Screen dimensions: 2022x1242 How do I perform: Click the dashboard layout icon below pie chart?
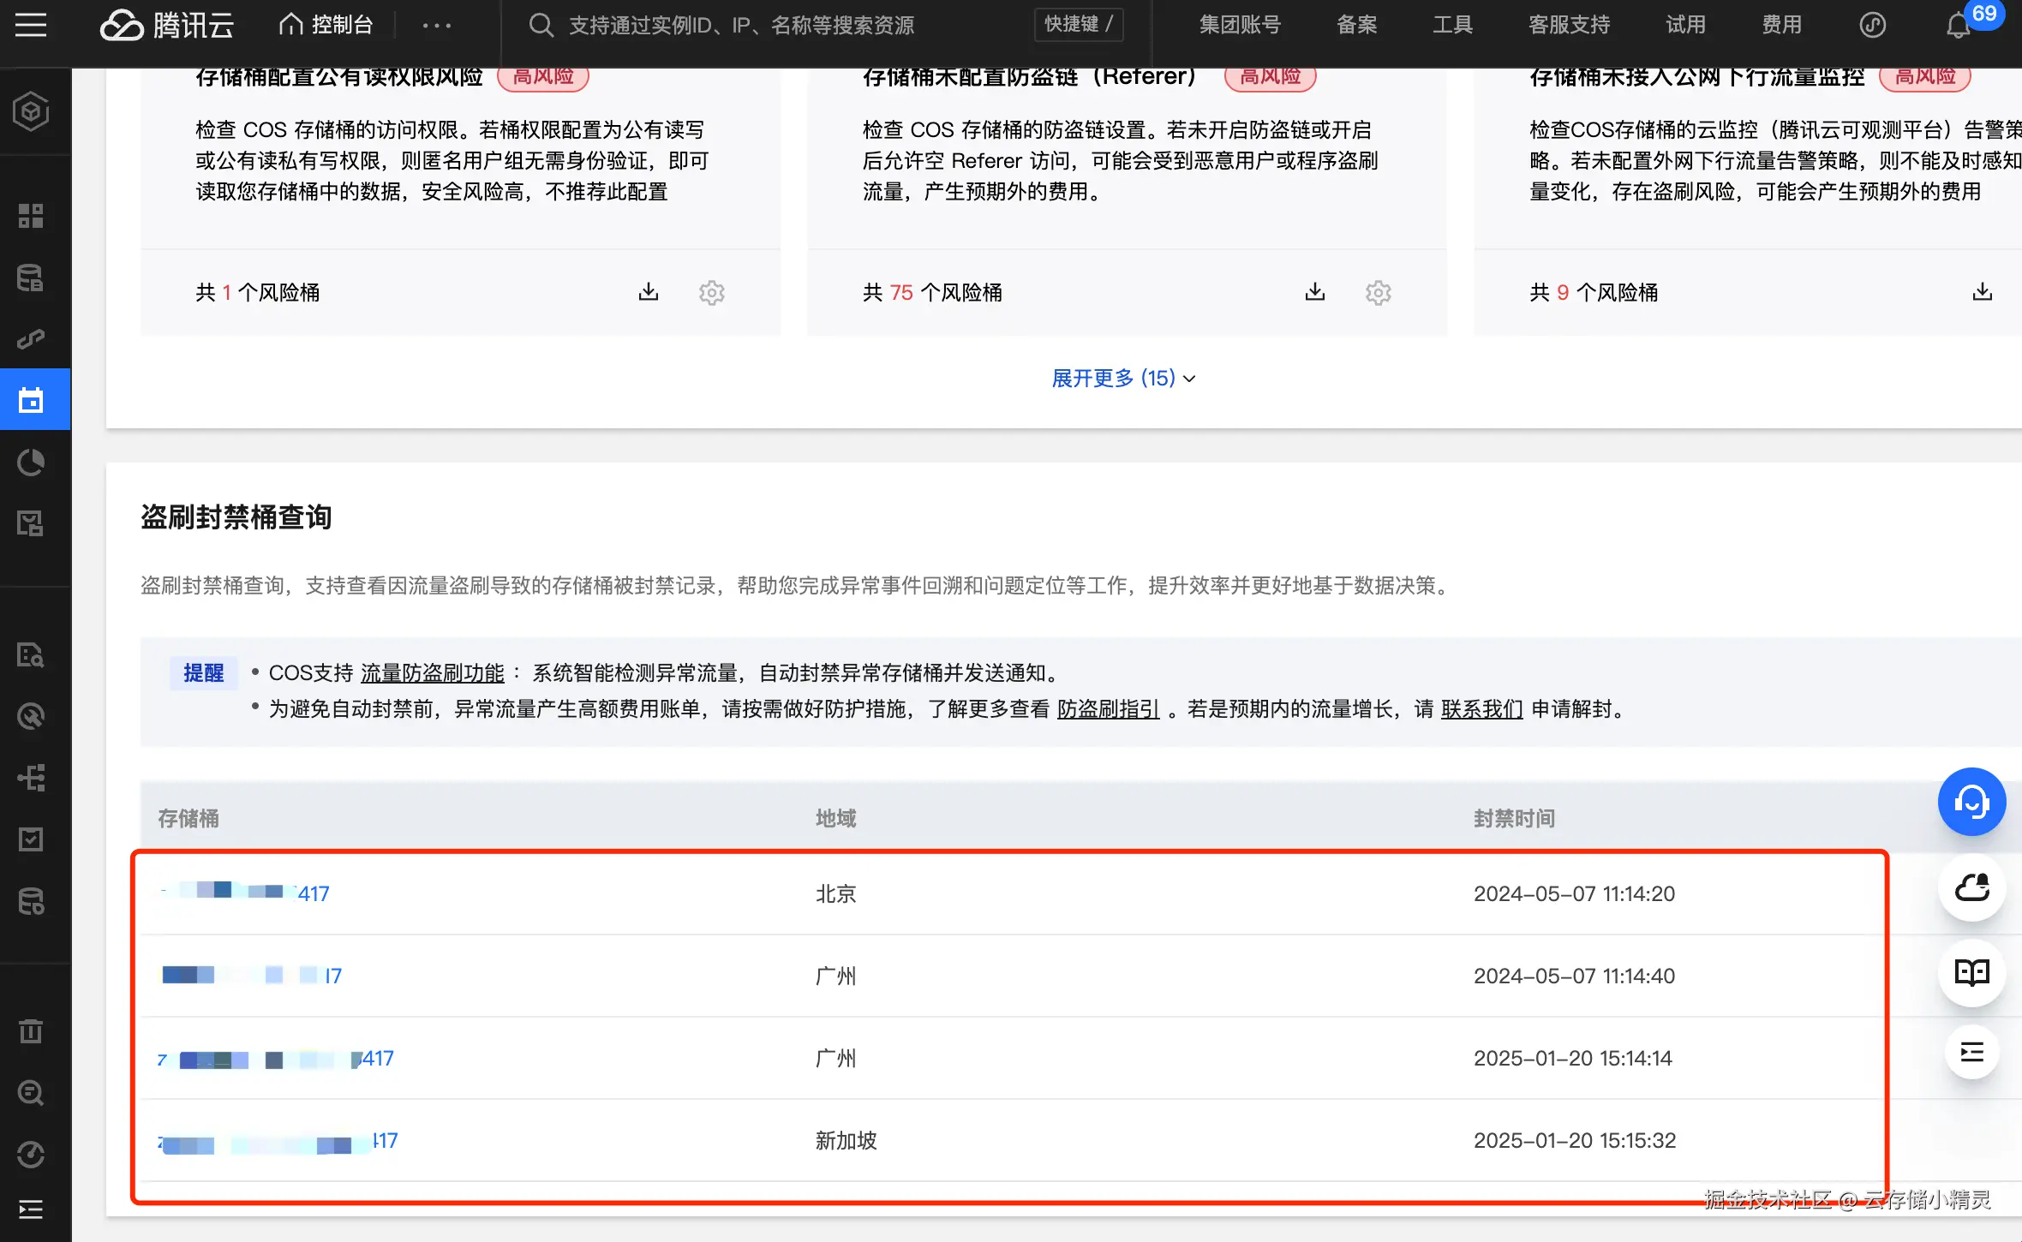pyautogui.click(x=32, y=523)
